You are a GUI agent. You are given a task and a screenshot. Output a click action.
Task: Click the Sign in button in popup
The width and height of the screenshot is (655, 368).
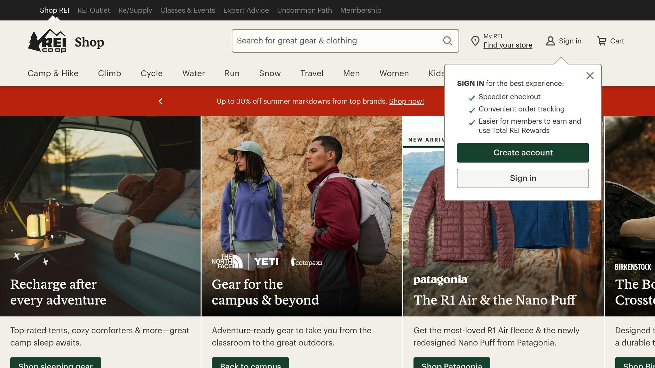pos(523,178)
